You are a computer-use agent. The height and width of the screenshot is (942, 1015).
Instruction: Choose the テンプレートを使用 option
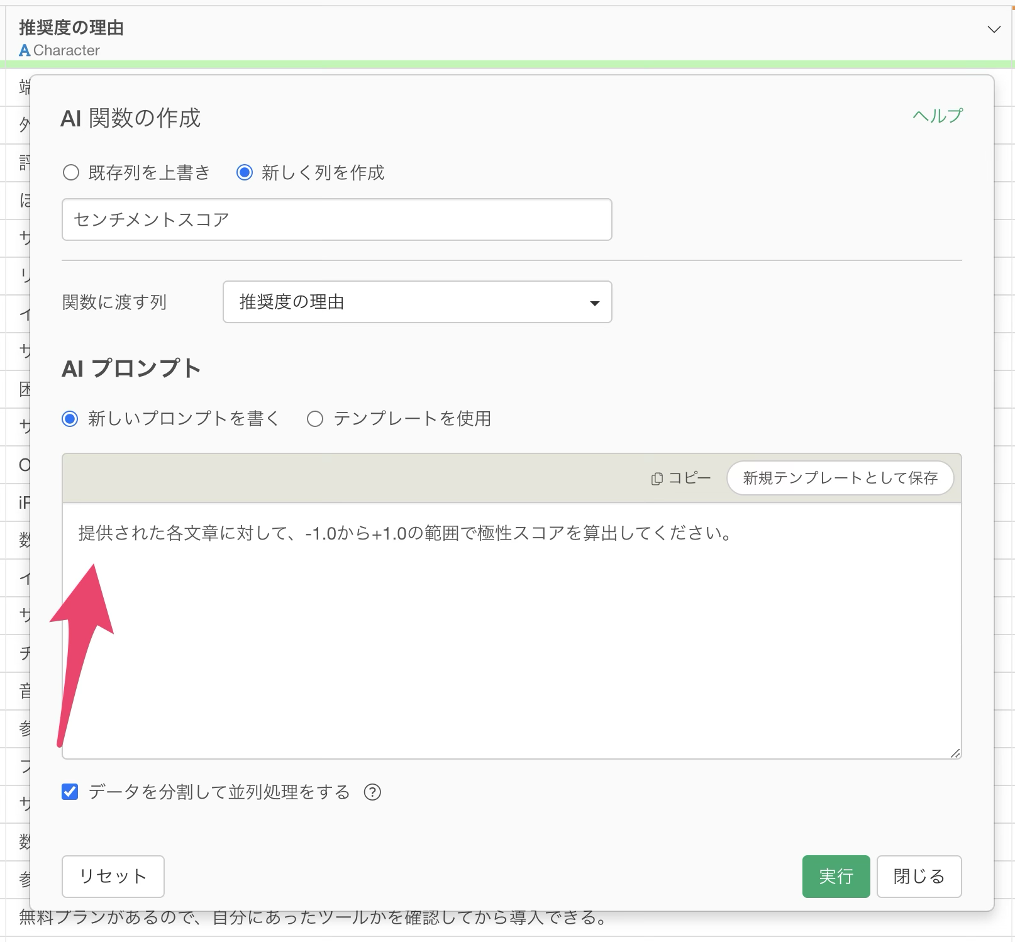click(x=315, y=419)
